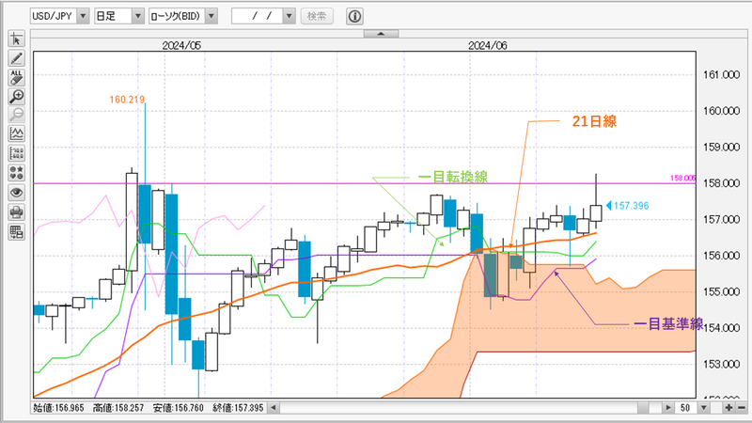The height and width of the screenshot is (423, 752).
Task: Click the 160.219 high price label
Action: pyautogui.click(x=127, y=100)
